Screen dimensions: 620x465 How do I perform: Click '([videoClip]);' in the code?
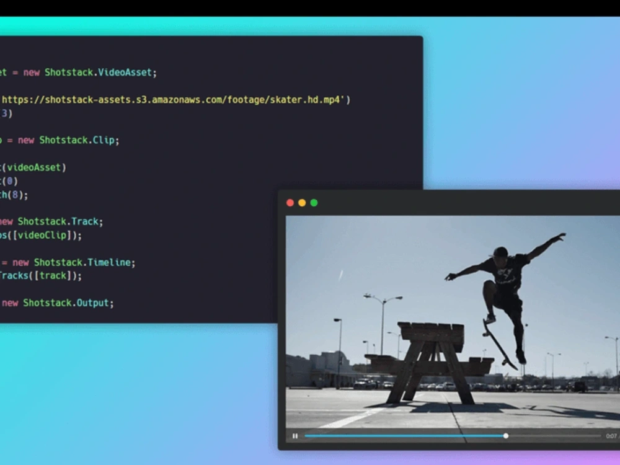coord(44,235)
